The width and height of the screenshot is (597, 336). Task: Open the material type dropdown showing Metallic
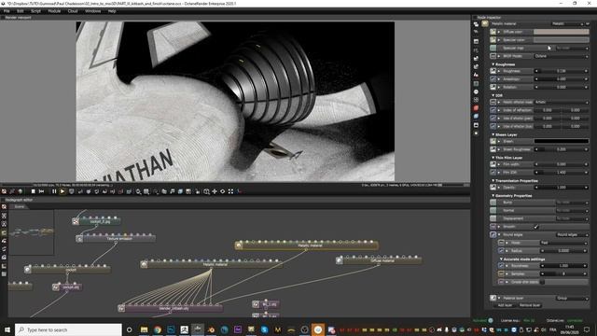pyautogui.click(x=568, y=23)
